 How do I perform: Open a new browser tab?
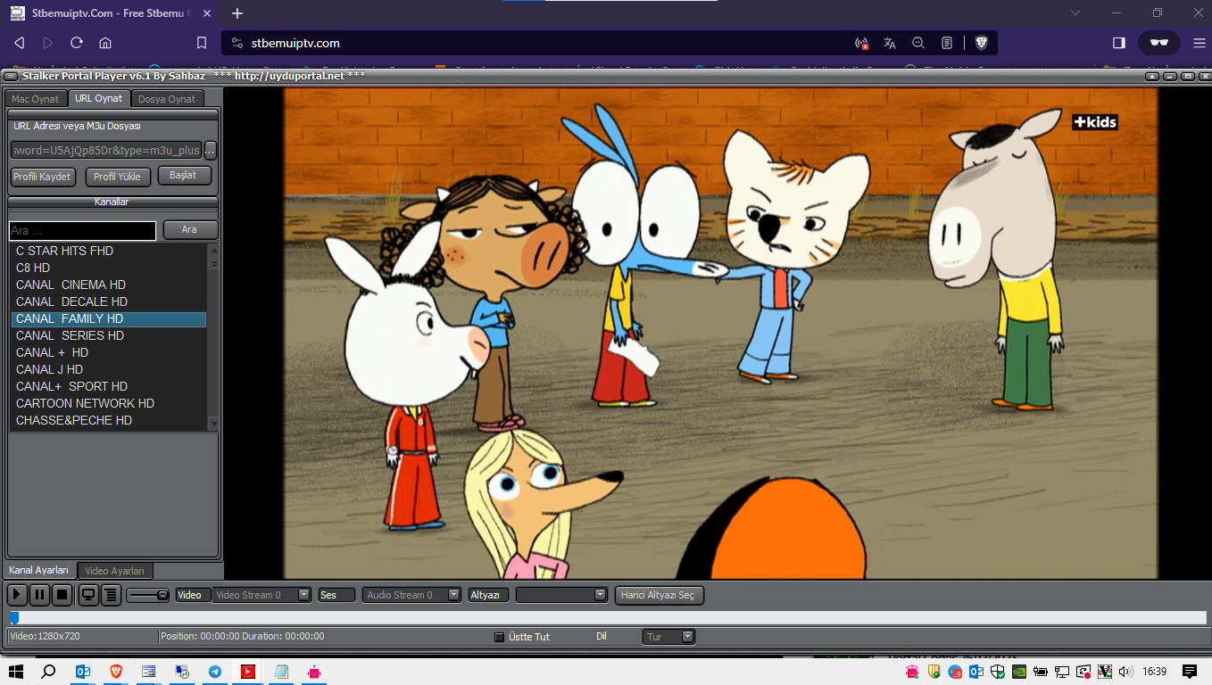[x=237, y=13]
